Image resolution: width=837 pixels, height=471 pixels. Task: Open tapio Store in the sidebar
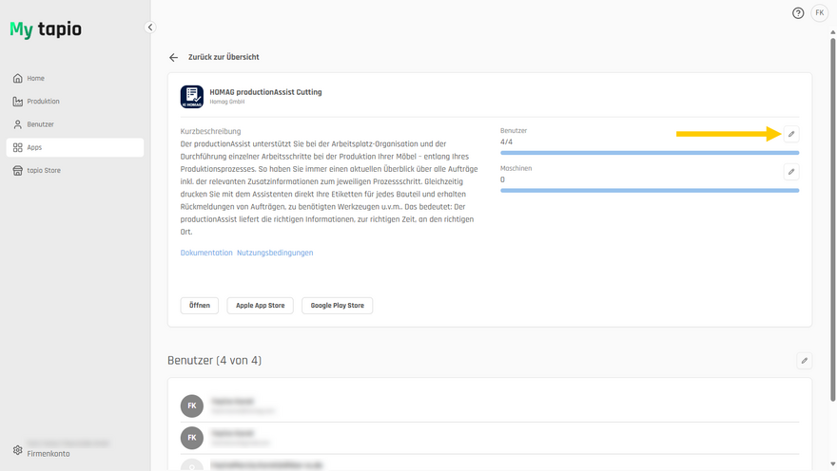pos(75,171)
